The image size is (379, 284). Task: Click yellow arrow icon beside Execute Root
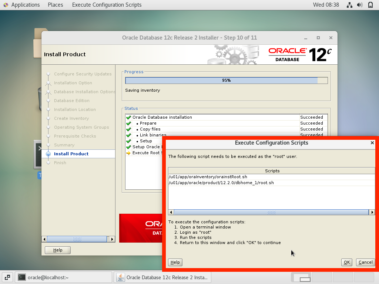(128, 153)
